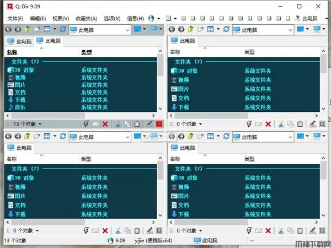Select first 此电脑 tab in top-left pane
The image size is (331, 248).
(x=19, y=41)
